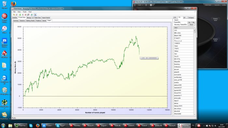
Task: Switch to the Starting Hands tab
Action: point(30,21)
